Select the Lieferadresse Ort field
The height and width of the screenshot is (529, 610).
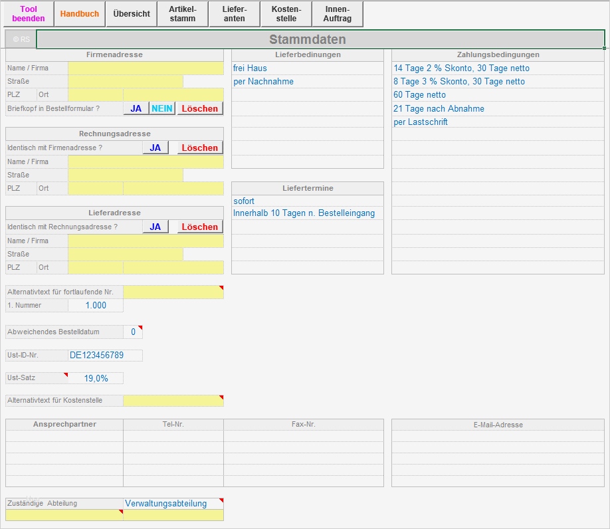(173, 267)
